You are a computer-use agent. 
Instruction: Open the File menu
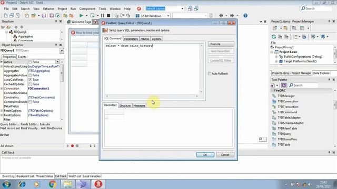6,9
